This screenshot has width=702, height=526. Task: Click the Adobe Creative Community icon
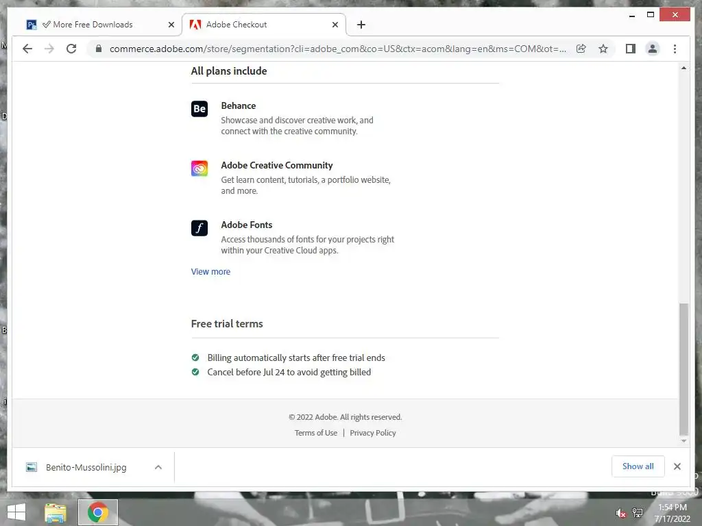199,168
